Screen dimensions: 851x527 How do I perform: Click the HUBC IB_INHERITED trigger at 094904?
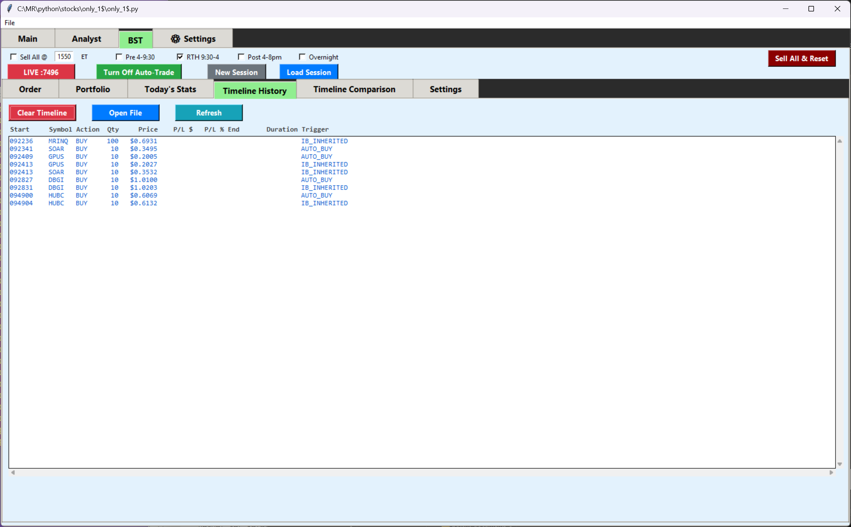324,203
